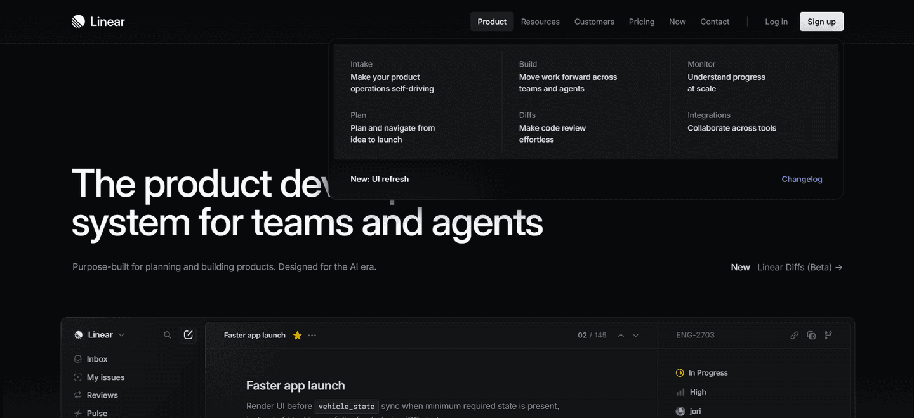The image size is (914, 418).
Task: Go to previous issue with up chevron
Action: (621, 336)
